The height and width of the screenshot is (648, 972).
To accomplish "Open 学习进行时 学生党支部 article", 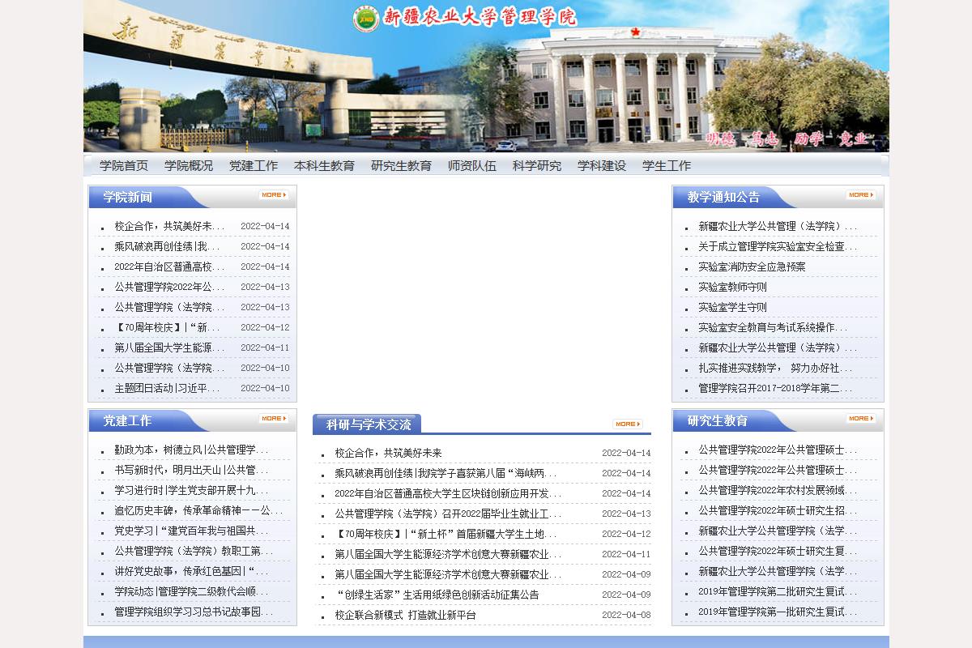I will point(191,490).
